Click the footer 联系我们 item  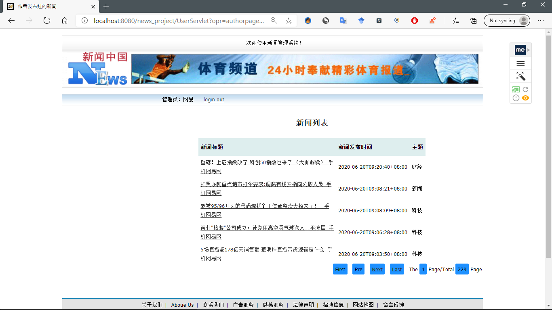[x=213, y=305]
